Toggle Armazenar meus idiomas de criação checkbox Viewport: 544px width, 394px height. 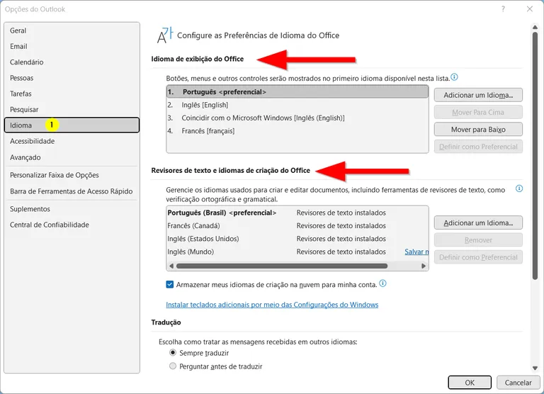tap(170, 285)
